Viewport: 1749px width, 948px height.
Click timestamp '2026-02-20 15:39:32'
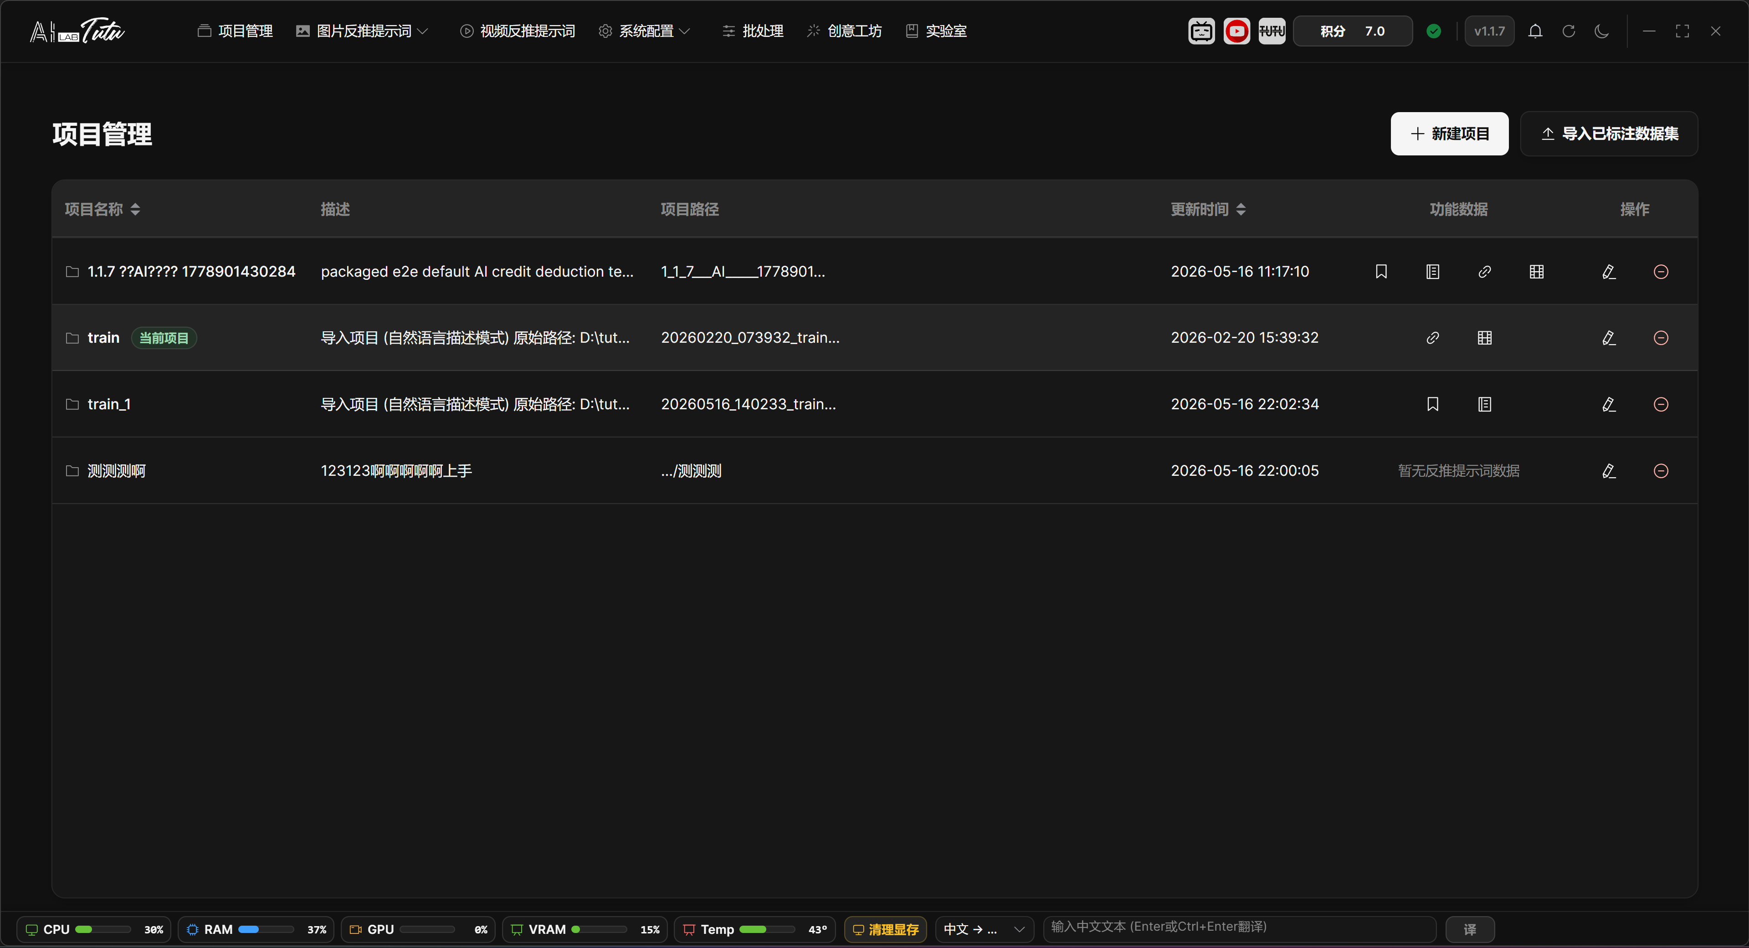pos(1245,338)
